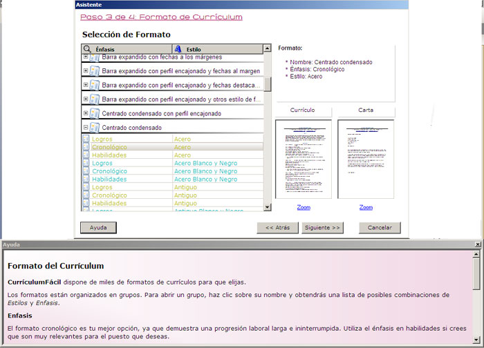Select the 'Logros' Antiguo row

(x=173, y=187)
